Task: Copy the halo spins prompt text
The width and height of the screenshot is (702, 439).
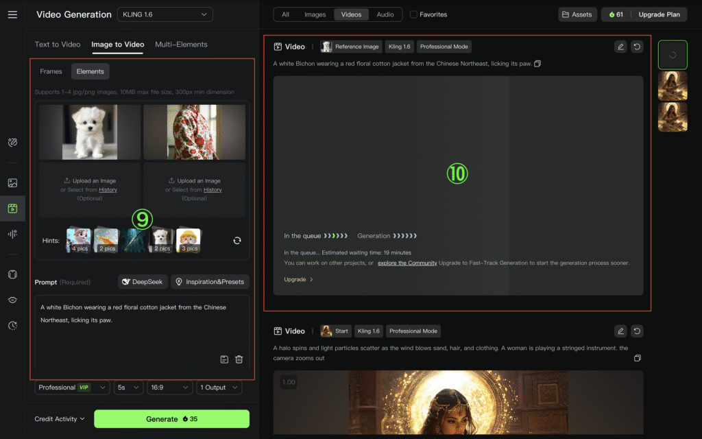Action: tap(638, 358)
